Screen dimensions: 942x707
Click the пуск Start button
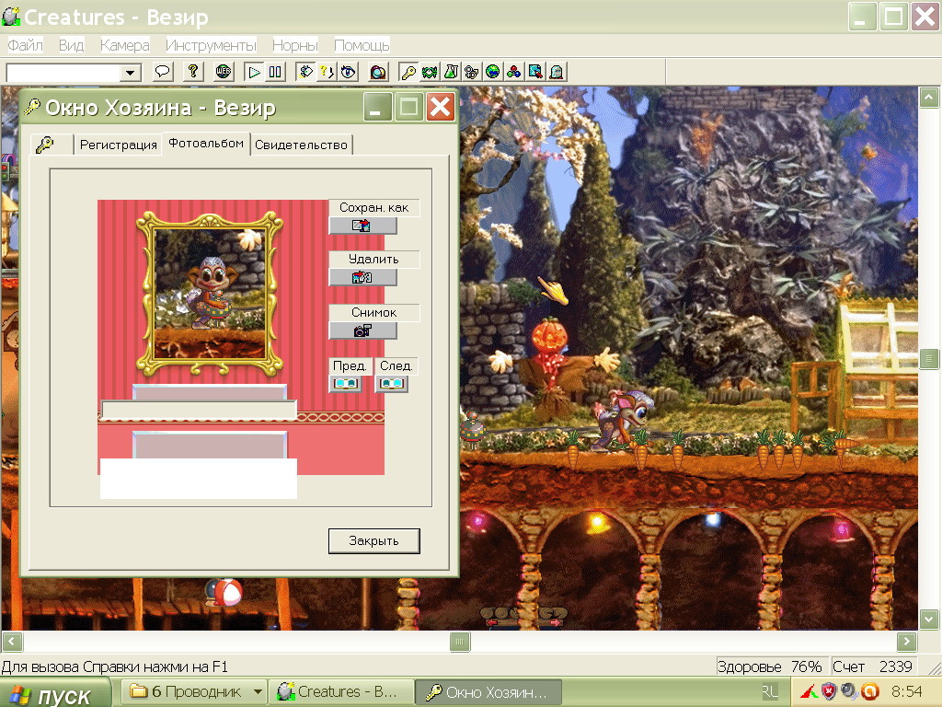point(55,693)
